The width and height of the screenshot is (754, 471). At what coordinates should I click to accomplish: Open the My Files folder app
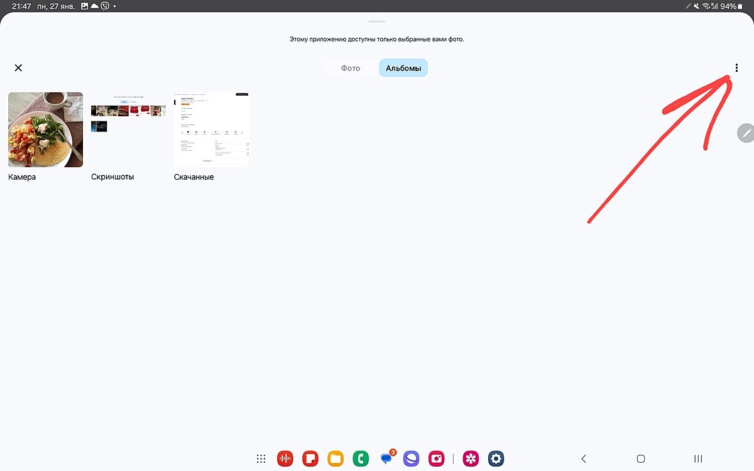coord(336,459)
